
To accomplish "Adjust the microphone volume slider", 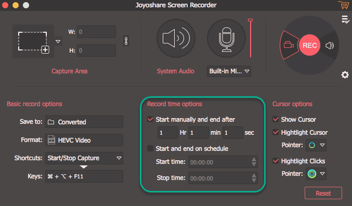I will pyautogui.click(x=250, y=38).
